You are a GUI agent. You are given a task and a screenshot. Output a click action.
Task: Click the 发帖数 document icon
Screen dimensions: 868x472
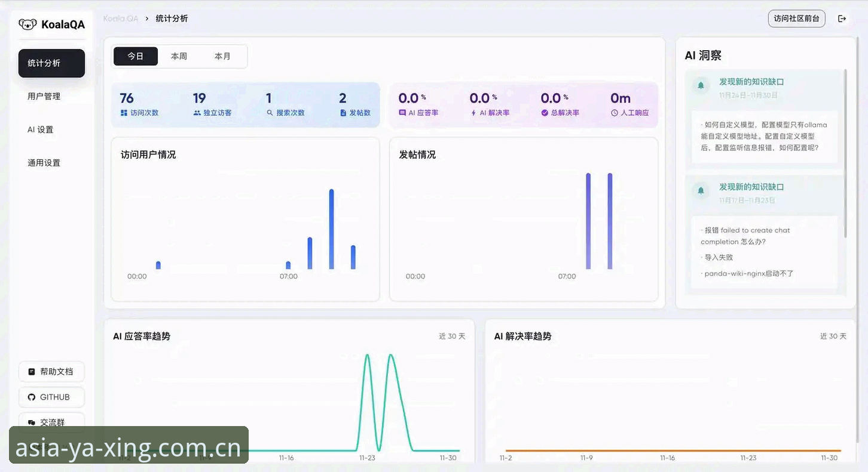tap(343, 113)
